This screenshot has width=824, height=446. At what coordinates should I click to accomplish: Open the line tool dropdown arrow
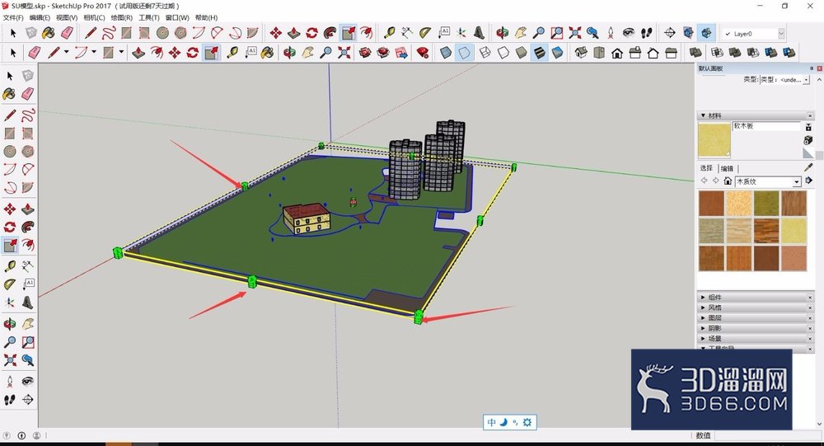point(66,52)
